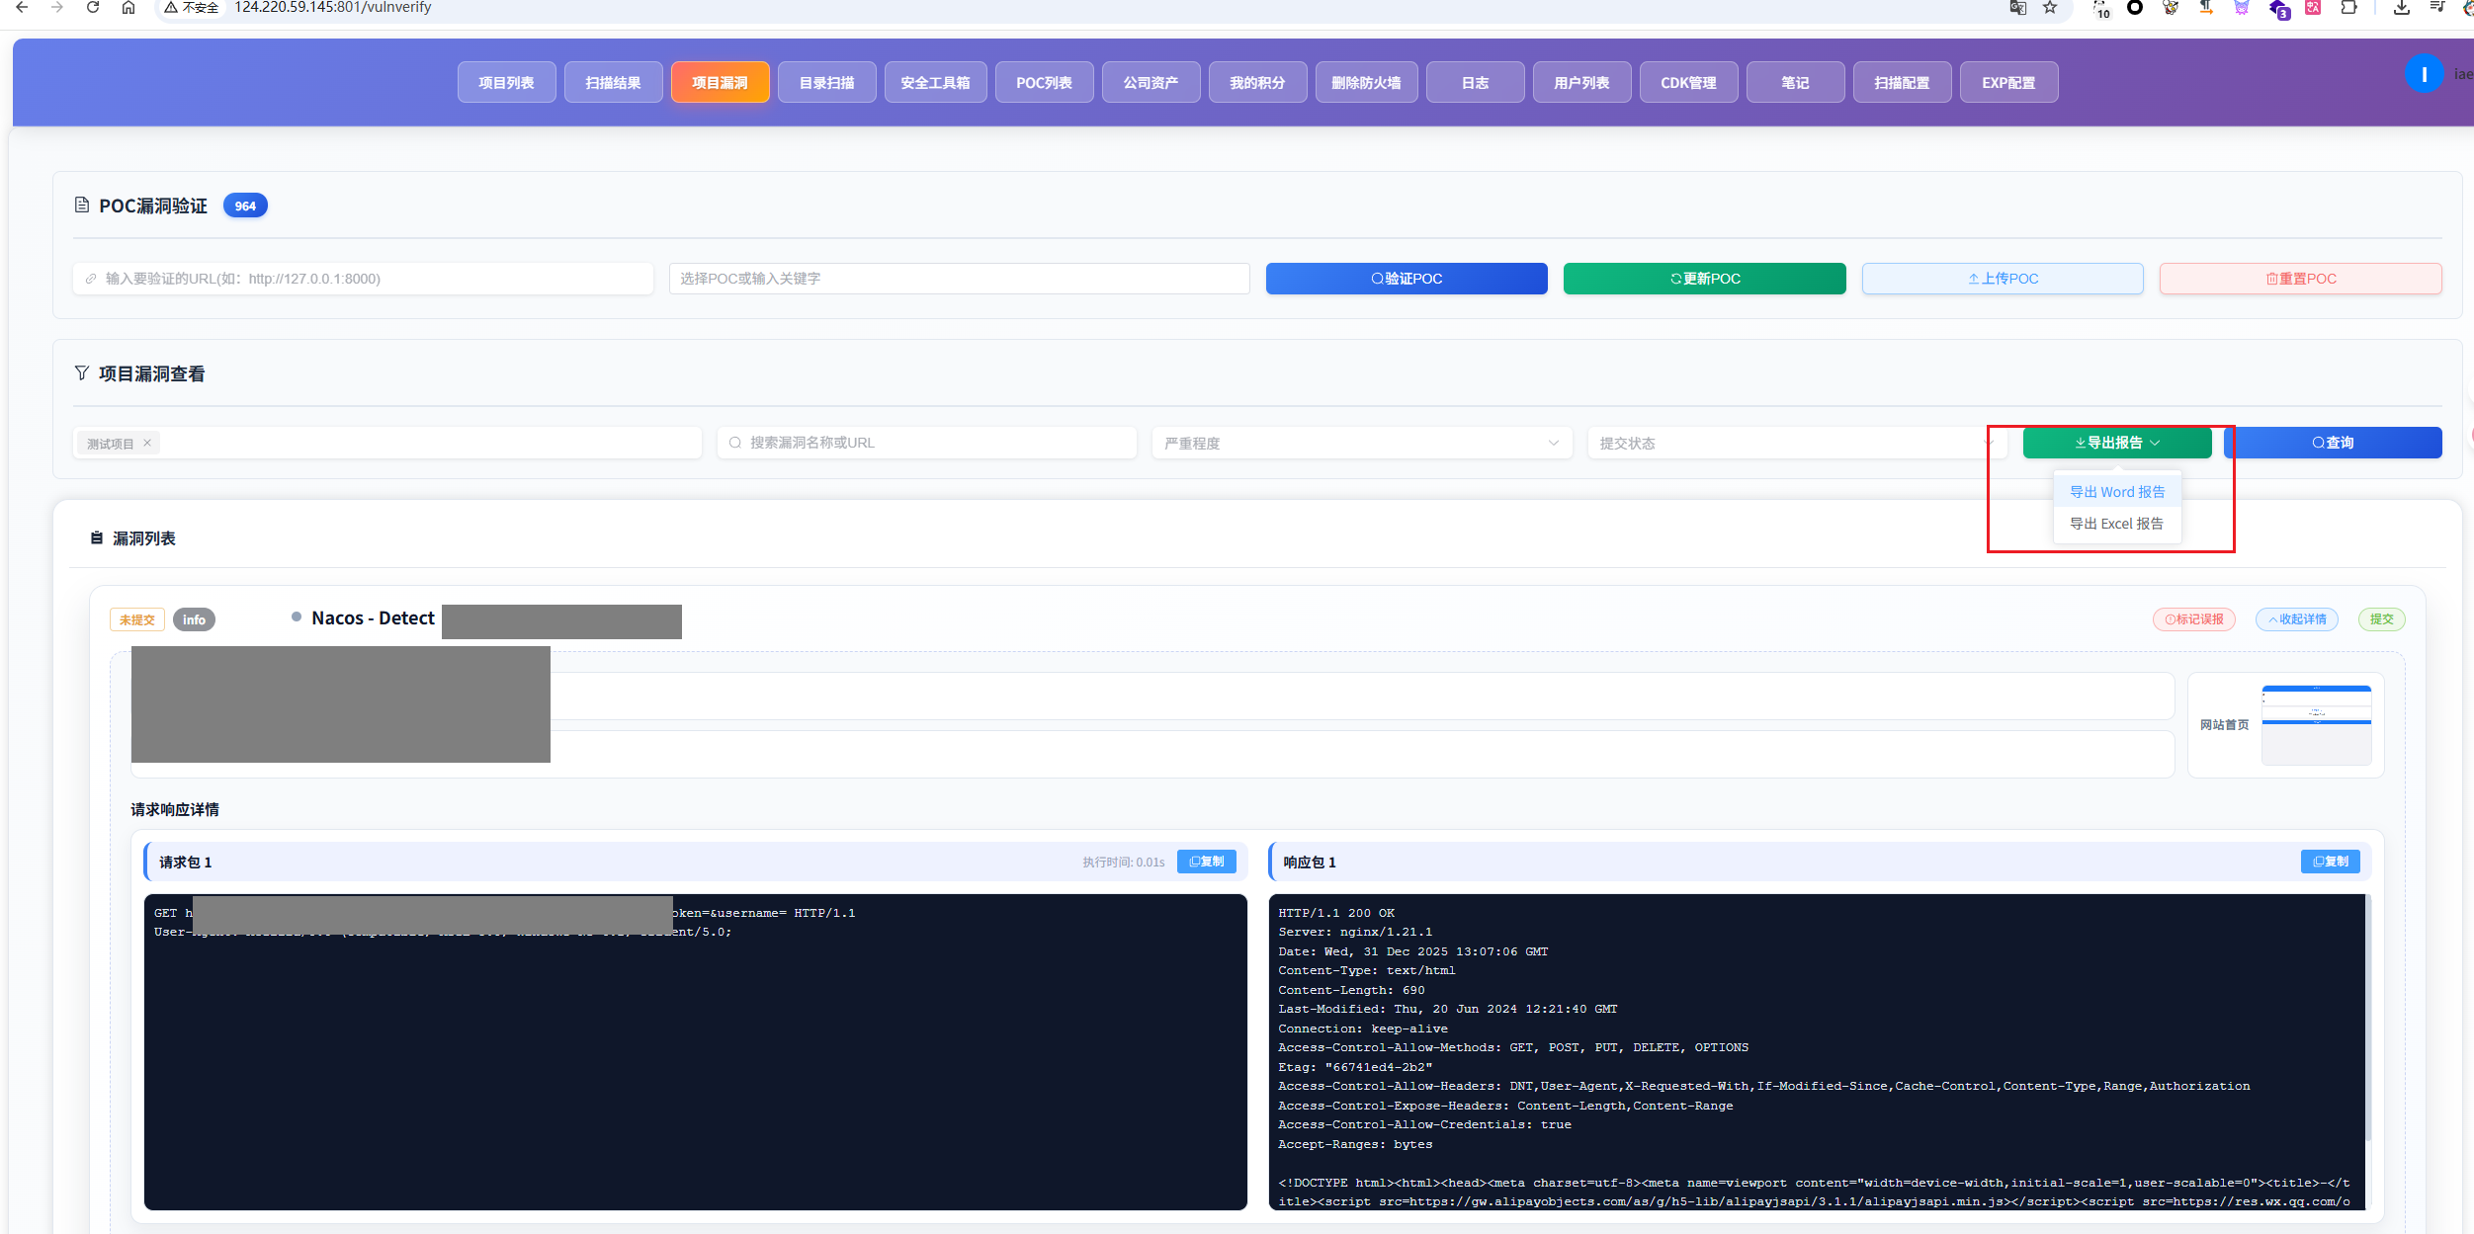Image resolution: width=2474 pixels, height=1234 pixels.
Task: Open the 网站首页 screenshot thumbnail
Action: coord(2316,725)
